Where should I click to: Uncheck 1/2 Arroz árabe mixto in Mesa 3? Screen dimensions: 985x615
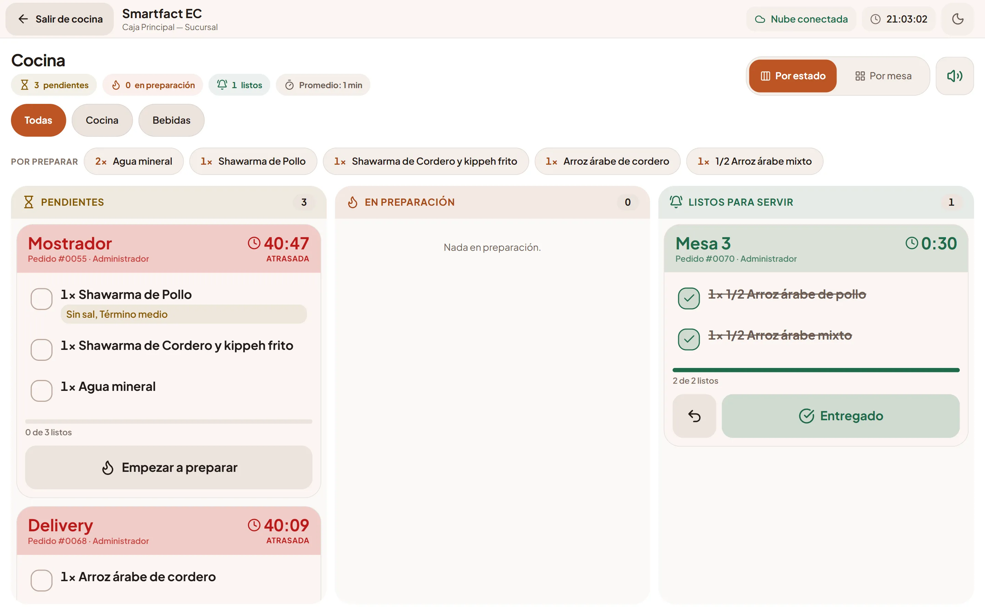[x=689, y=339]
